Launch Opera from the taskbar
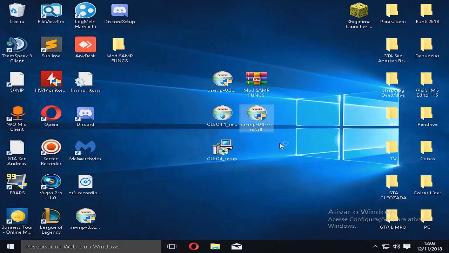The height and width of the screenshot is (253, 449). pyautogui.click(x=194, y=247)
